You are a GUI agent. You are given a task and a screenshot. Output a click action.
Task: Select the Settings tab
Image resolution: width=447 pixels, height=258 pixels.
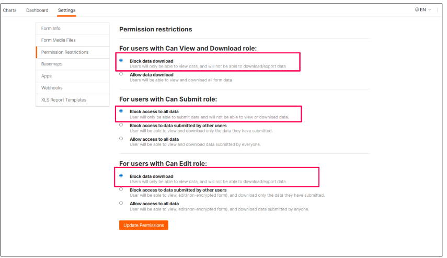coord(66,10)
